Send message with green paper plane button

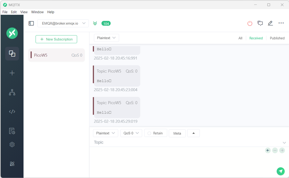click(x=280, y=171)
